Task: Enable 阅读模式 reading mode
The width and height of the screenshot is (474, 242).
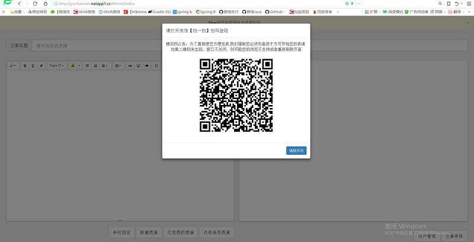Action: point(393,12)
